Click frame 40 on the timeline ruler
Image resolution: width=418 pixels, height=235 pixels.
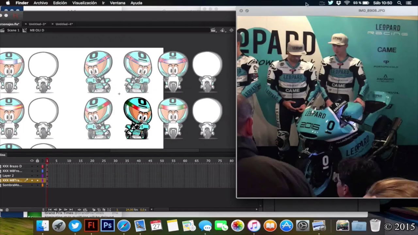point(138,161)
